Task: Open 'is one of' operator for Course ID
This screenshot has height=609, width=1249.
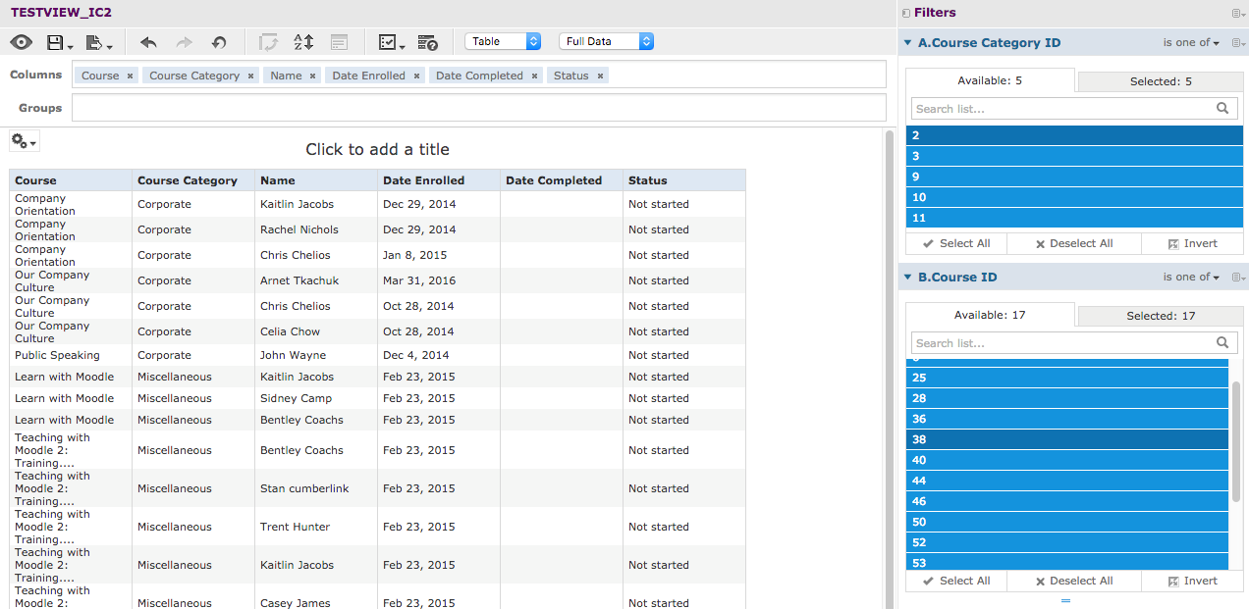Action: (1191, 278)
